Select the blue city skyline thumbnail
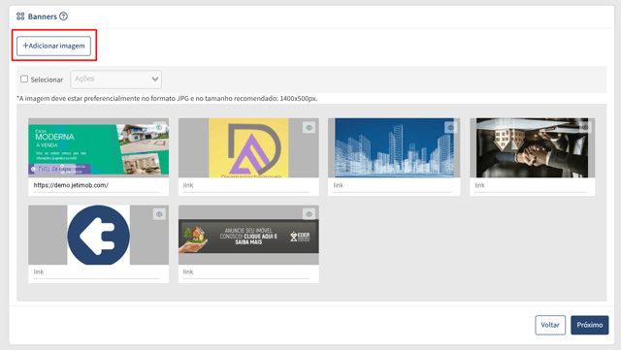Viewport: 621px width, 350px height. 394,147
